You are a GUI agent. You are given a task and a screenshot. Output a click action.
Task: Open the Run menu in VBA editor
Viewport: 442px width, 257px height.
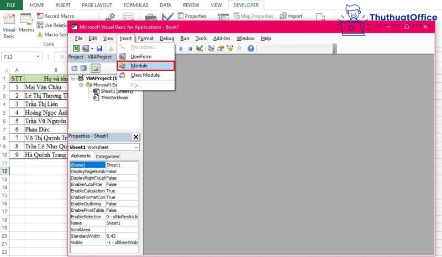point(185,38)
